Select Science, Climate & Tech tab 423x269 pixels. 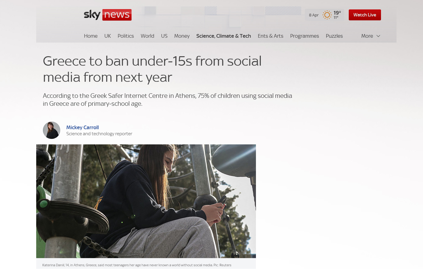pyautogui.click(x=224, y=36)
